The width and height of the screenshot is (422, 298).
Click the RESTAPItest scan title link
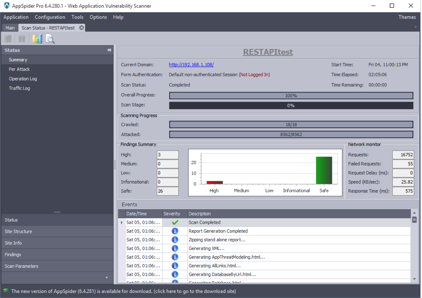pyautogui.click(x=268, y=52)
